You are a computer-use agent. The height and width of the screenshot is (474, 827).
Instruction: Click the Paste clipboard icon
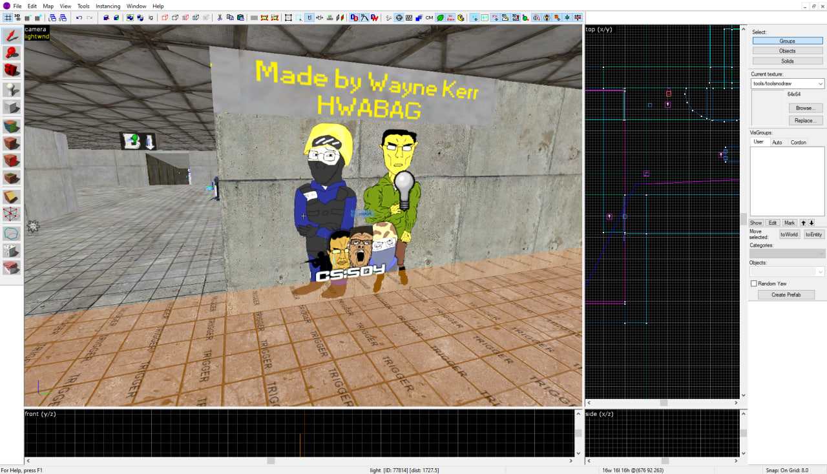pyautogui.click(x=240, y=17)
